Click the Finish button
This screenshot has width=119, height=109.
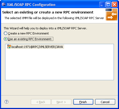point(83,102)
